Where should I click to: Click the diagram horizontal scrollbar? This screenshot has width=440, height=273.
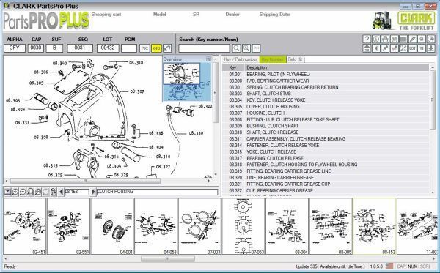tap(85, 181)
